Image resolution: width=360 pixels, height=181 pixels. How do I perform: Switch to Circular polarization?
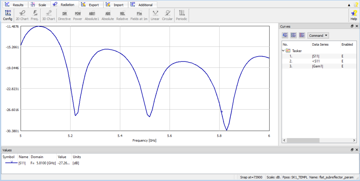coord(167,15)
